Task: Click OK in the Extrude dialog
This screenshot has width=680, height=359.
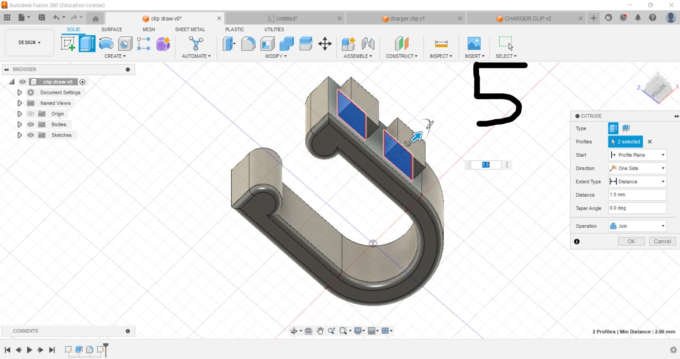Action: pos(631,241)
